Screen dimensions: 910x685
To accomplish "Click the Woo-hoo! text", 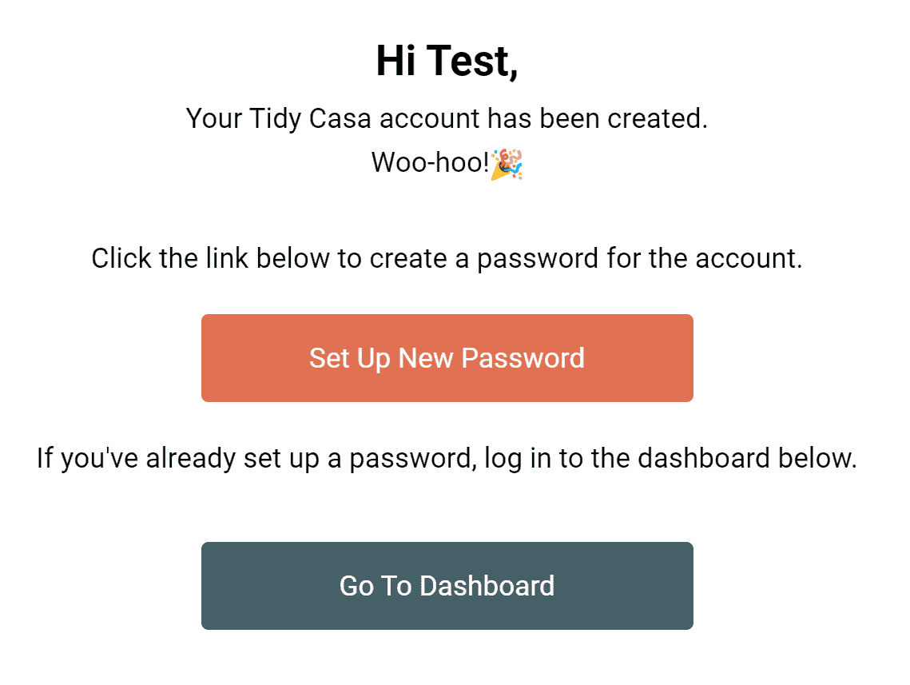I will coord(430,162).
